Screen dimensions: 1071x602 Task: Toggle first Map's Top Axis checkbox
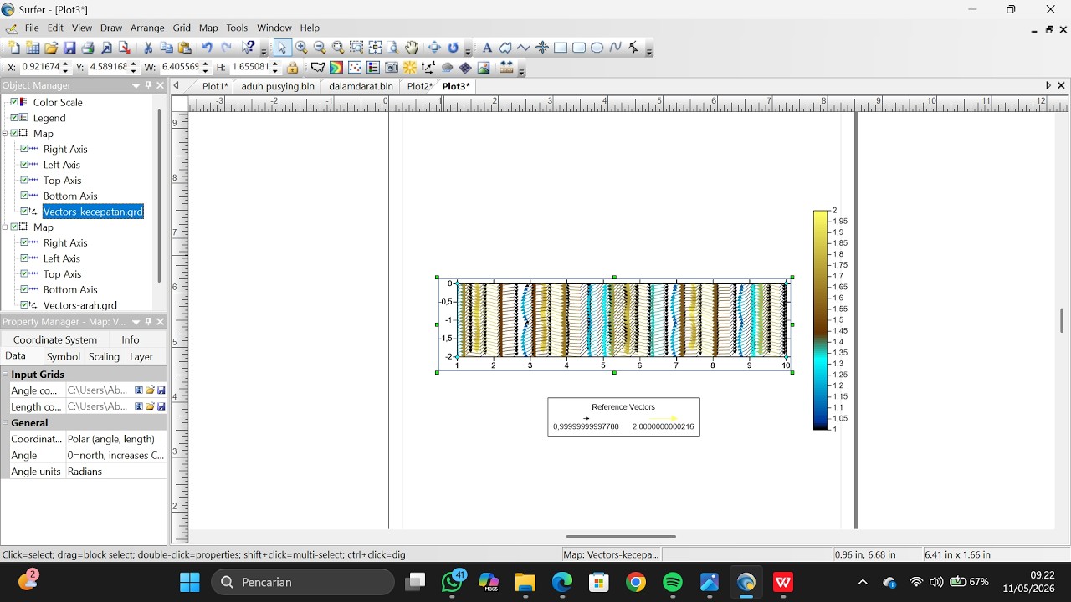point(24,180)
